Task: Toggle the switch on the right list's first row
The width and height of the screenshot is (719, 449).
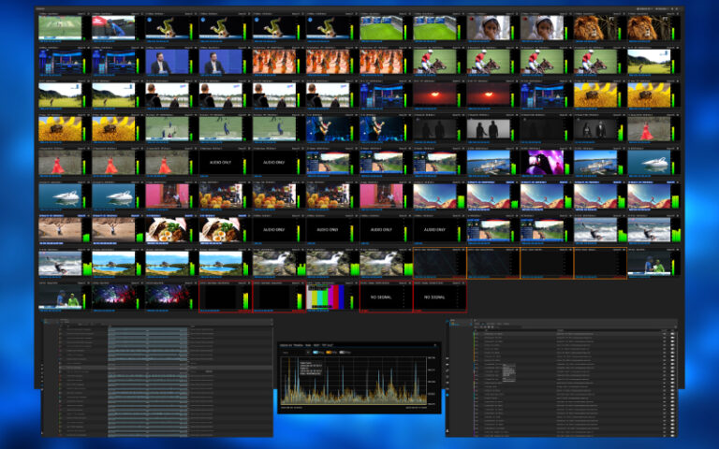Action: (673, 334)
